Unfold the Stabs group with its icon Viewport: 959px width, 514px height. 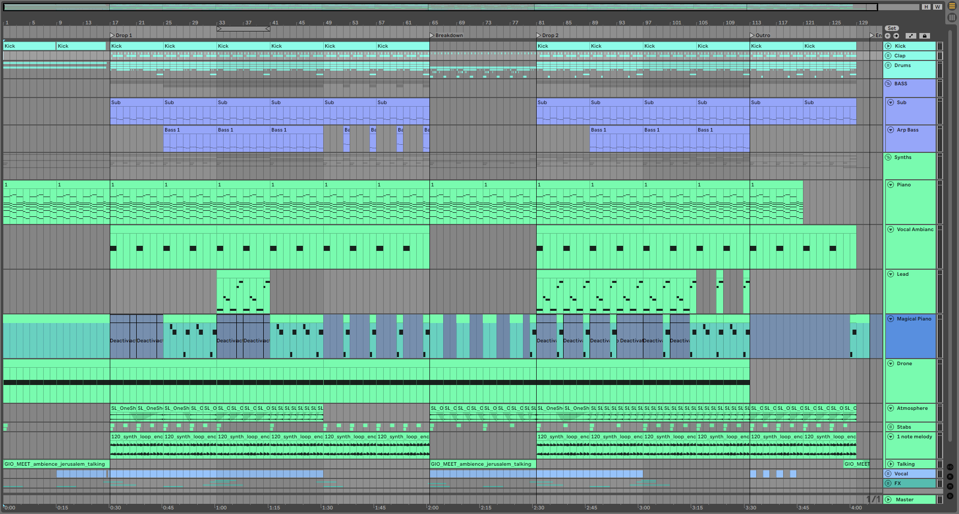coord(891,427)
